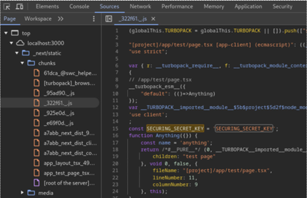Select the [root of the server] file
307x198 pixels.
pos(69,183)
